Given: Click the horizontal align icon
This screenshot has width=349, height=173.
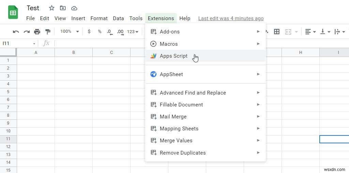Looking at the screenshot, I should click(x=308, y=32).
